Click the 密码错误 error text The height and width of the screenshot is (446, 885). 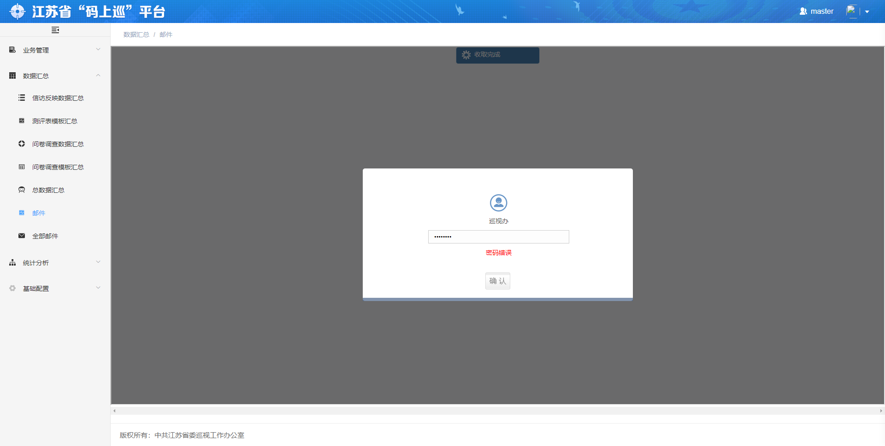click(x=499, y=253)
